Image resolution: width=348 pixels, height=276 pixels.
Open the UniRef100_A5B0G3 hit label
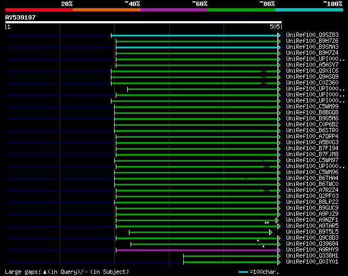tap(312, 142)
